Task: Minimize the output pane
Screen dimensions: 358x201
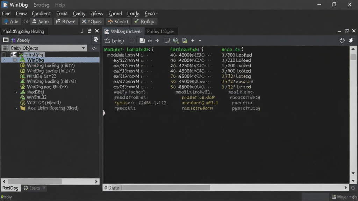Action: [x=339, y=31]
